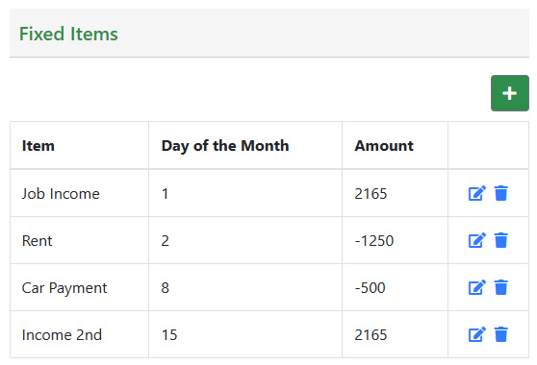Click the day 15 cell

pyautogui.click(x=245, y=335)
